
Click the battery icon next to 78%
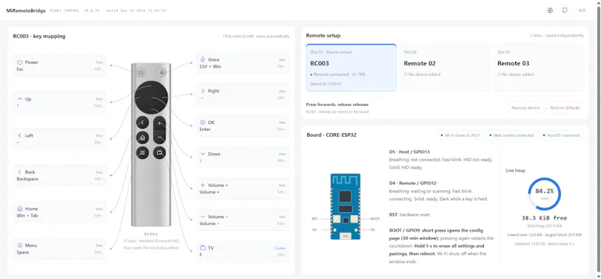tap(353, 74)
